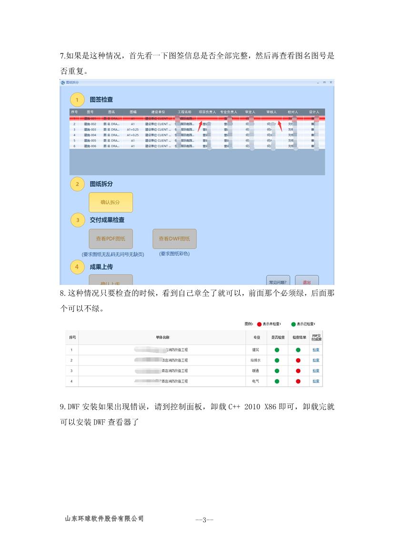394x557 pixels.
Task: Open the 查看PDF图纸 button
Action: click(x=111, y=239)
